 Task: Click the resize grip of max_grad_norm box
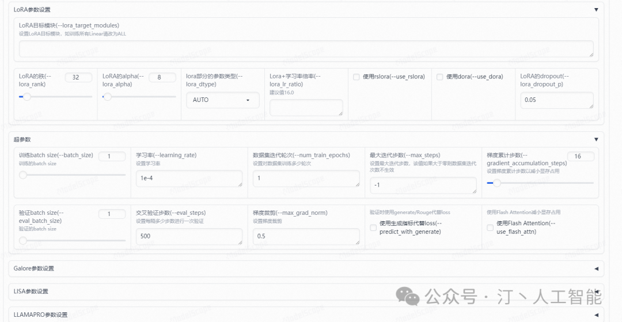[357, 243]
